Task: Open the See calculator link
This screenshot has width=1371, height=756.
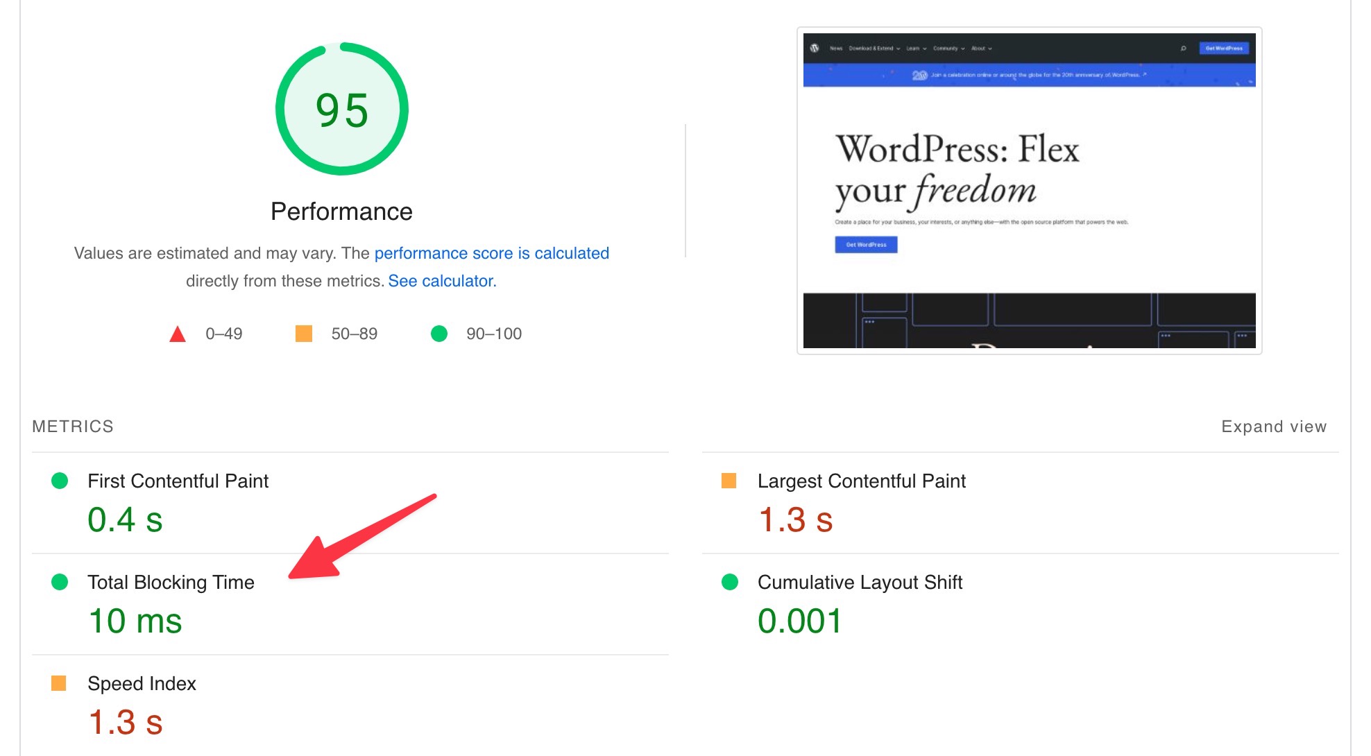Action: tap(442, 281)
